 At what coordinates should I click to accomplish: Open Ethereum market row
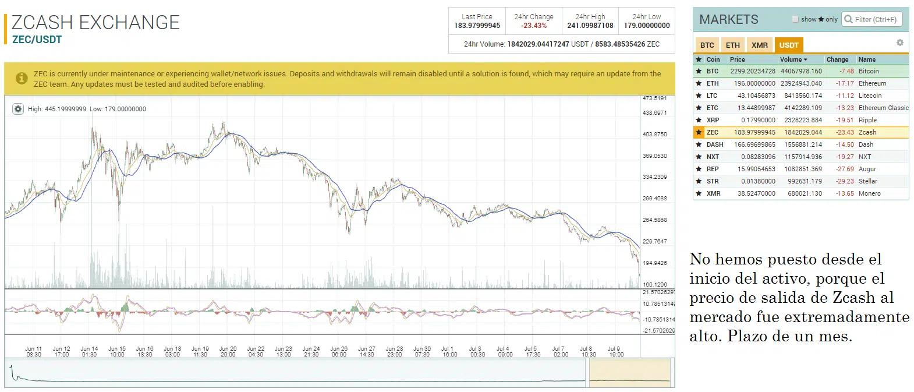tap(801, 83)
